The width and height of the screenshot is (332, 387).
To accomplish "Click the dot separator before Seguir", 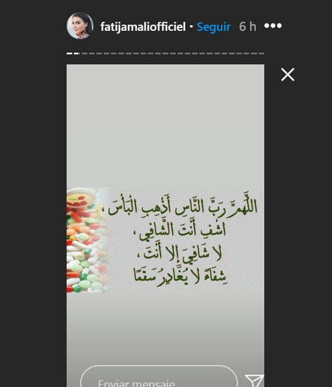I will (x=191, y=26).
